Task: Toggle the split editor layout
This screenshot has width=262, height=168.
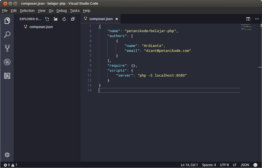Action: click(x=248, y=19)
